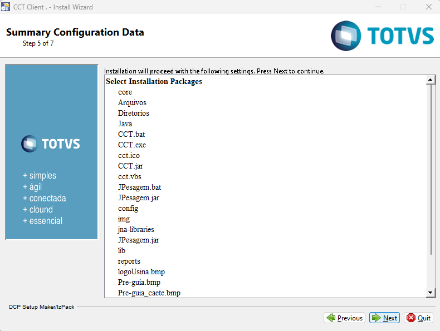Click the '+ simples' text in side panel

(x=40, y=175)
